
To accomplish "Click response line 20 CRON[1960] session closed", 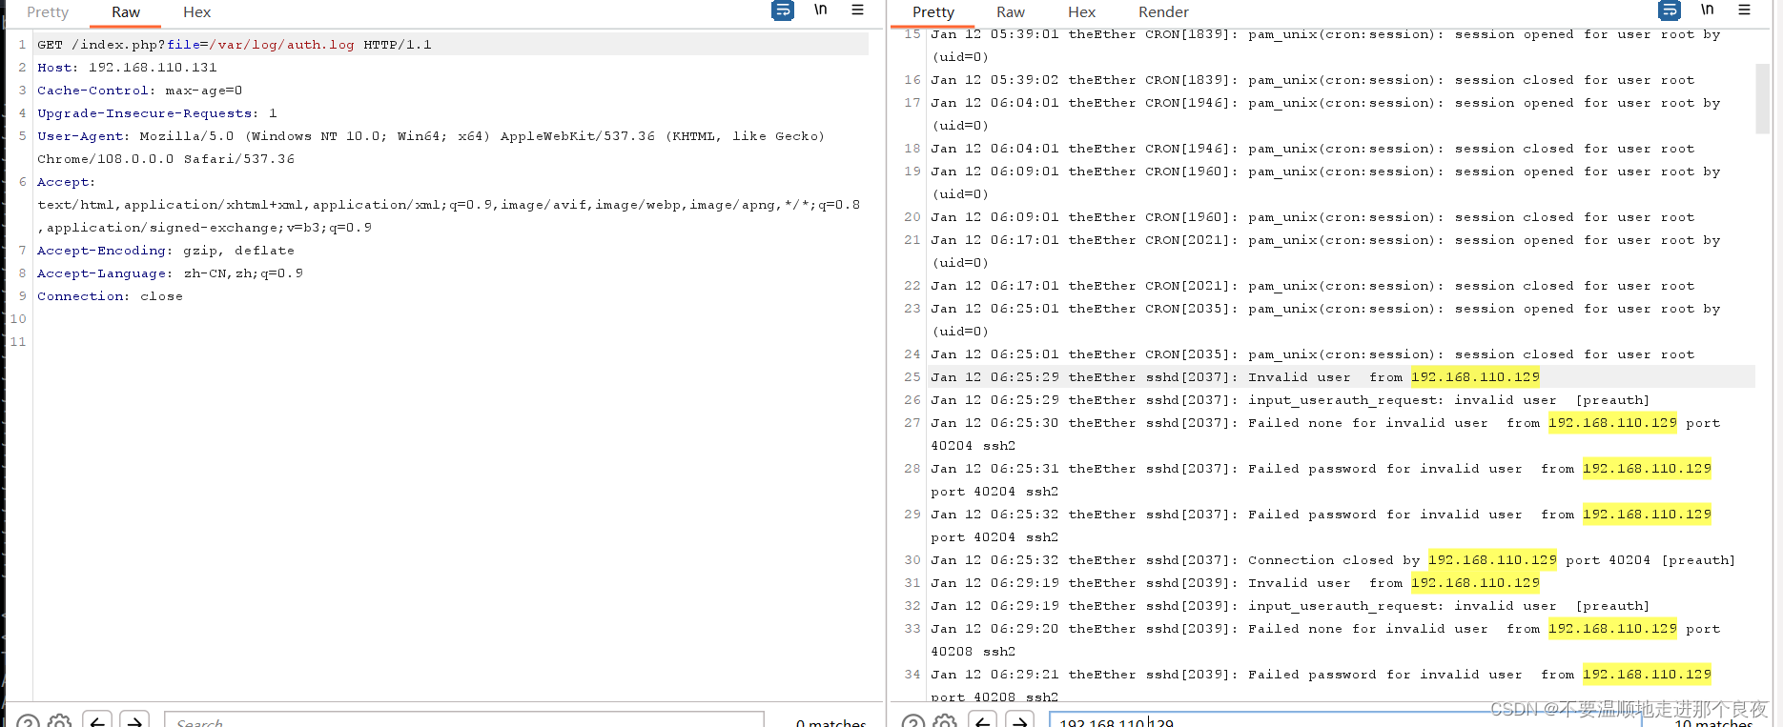I will 1313,217.
